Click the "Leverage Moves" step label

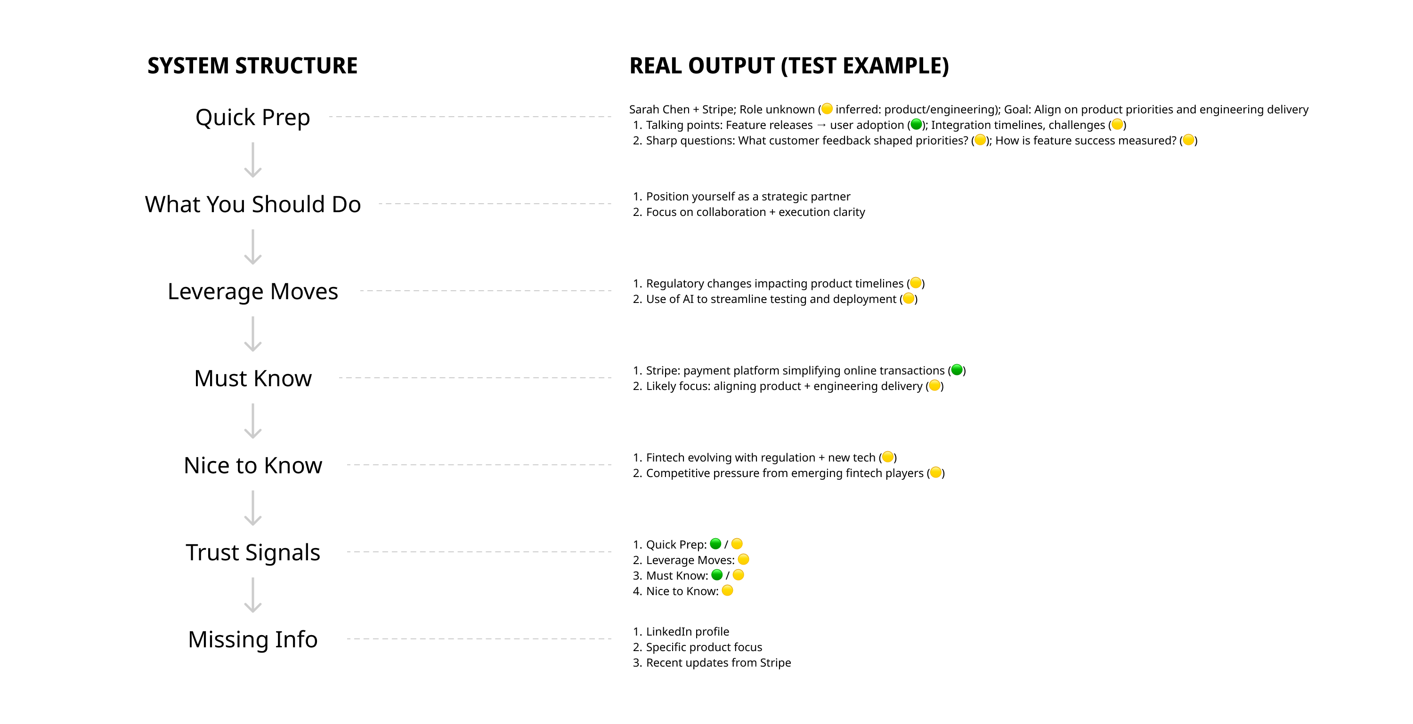252,292
